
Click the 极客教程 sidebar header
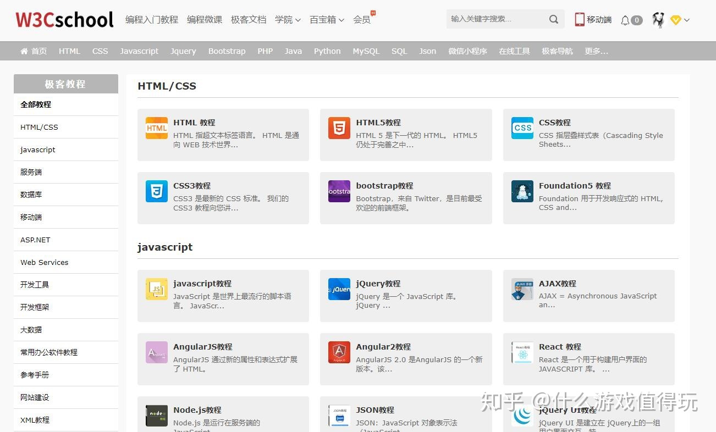[x=66, y=84]
